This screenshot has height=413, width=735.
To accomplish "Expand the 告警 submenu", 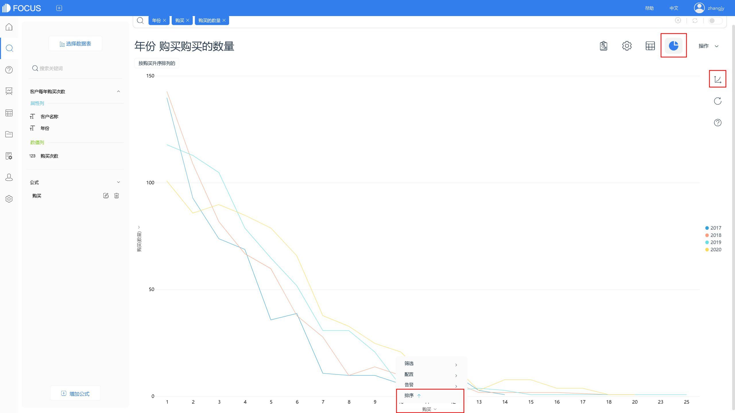I will 431,385.
